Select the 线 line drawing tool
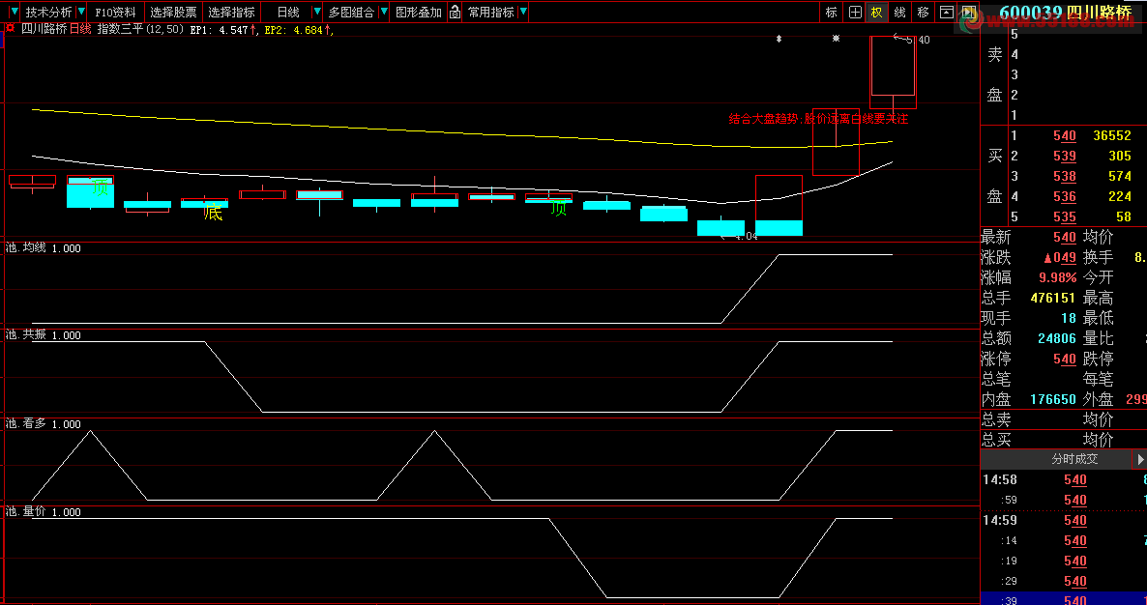 click(x=899, y=13)
